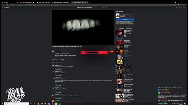Click the red Subscribe button
The width and height of the screenshot is (188, 105).
click(112, 51)
